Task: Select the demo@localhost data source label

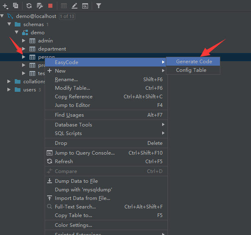Action: click(36, 16)
